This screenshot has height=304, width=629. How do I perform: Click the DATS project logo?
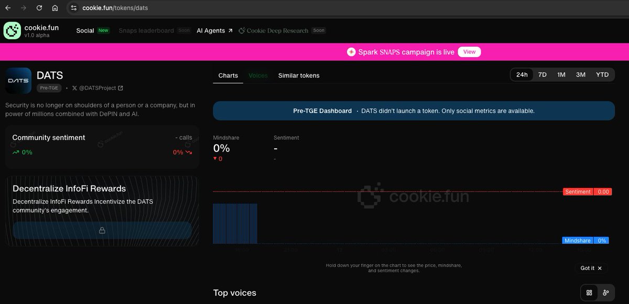click(x=18, y=81)
